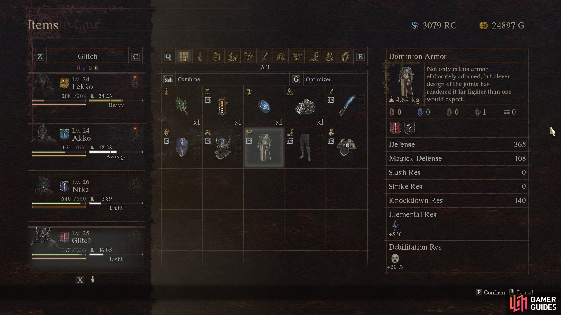Switch to next character with C
Viewport: 561px width, 315px height.
coord(135,57)
